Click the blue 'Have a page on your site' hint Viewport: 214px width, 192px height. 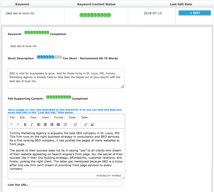click(64, 111)
